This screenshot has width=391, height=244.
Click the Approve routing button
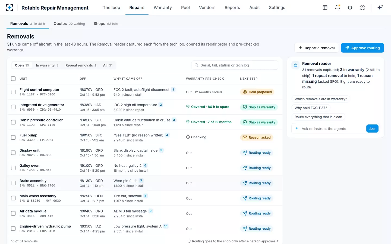coord(362,48)
